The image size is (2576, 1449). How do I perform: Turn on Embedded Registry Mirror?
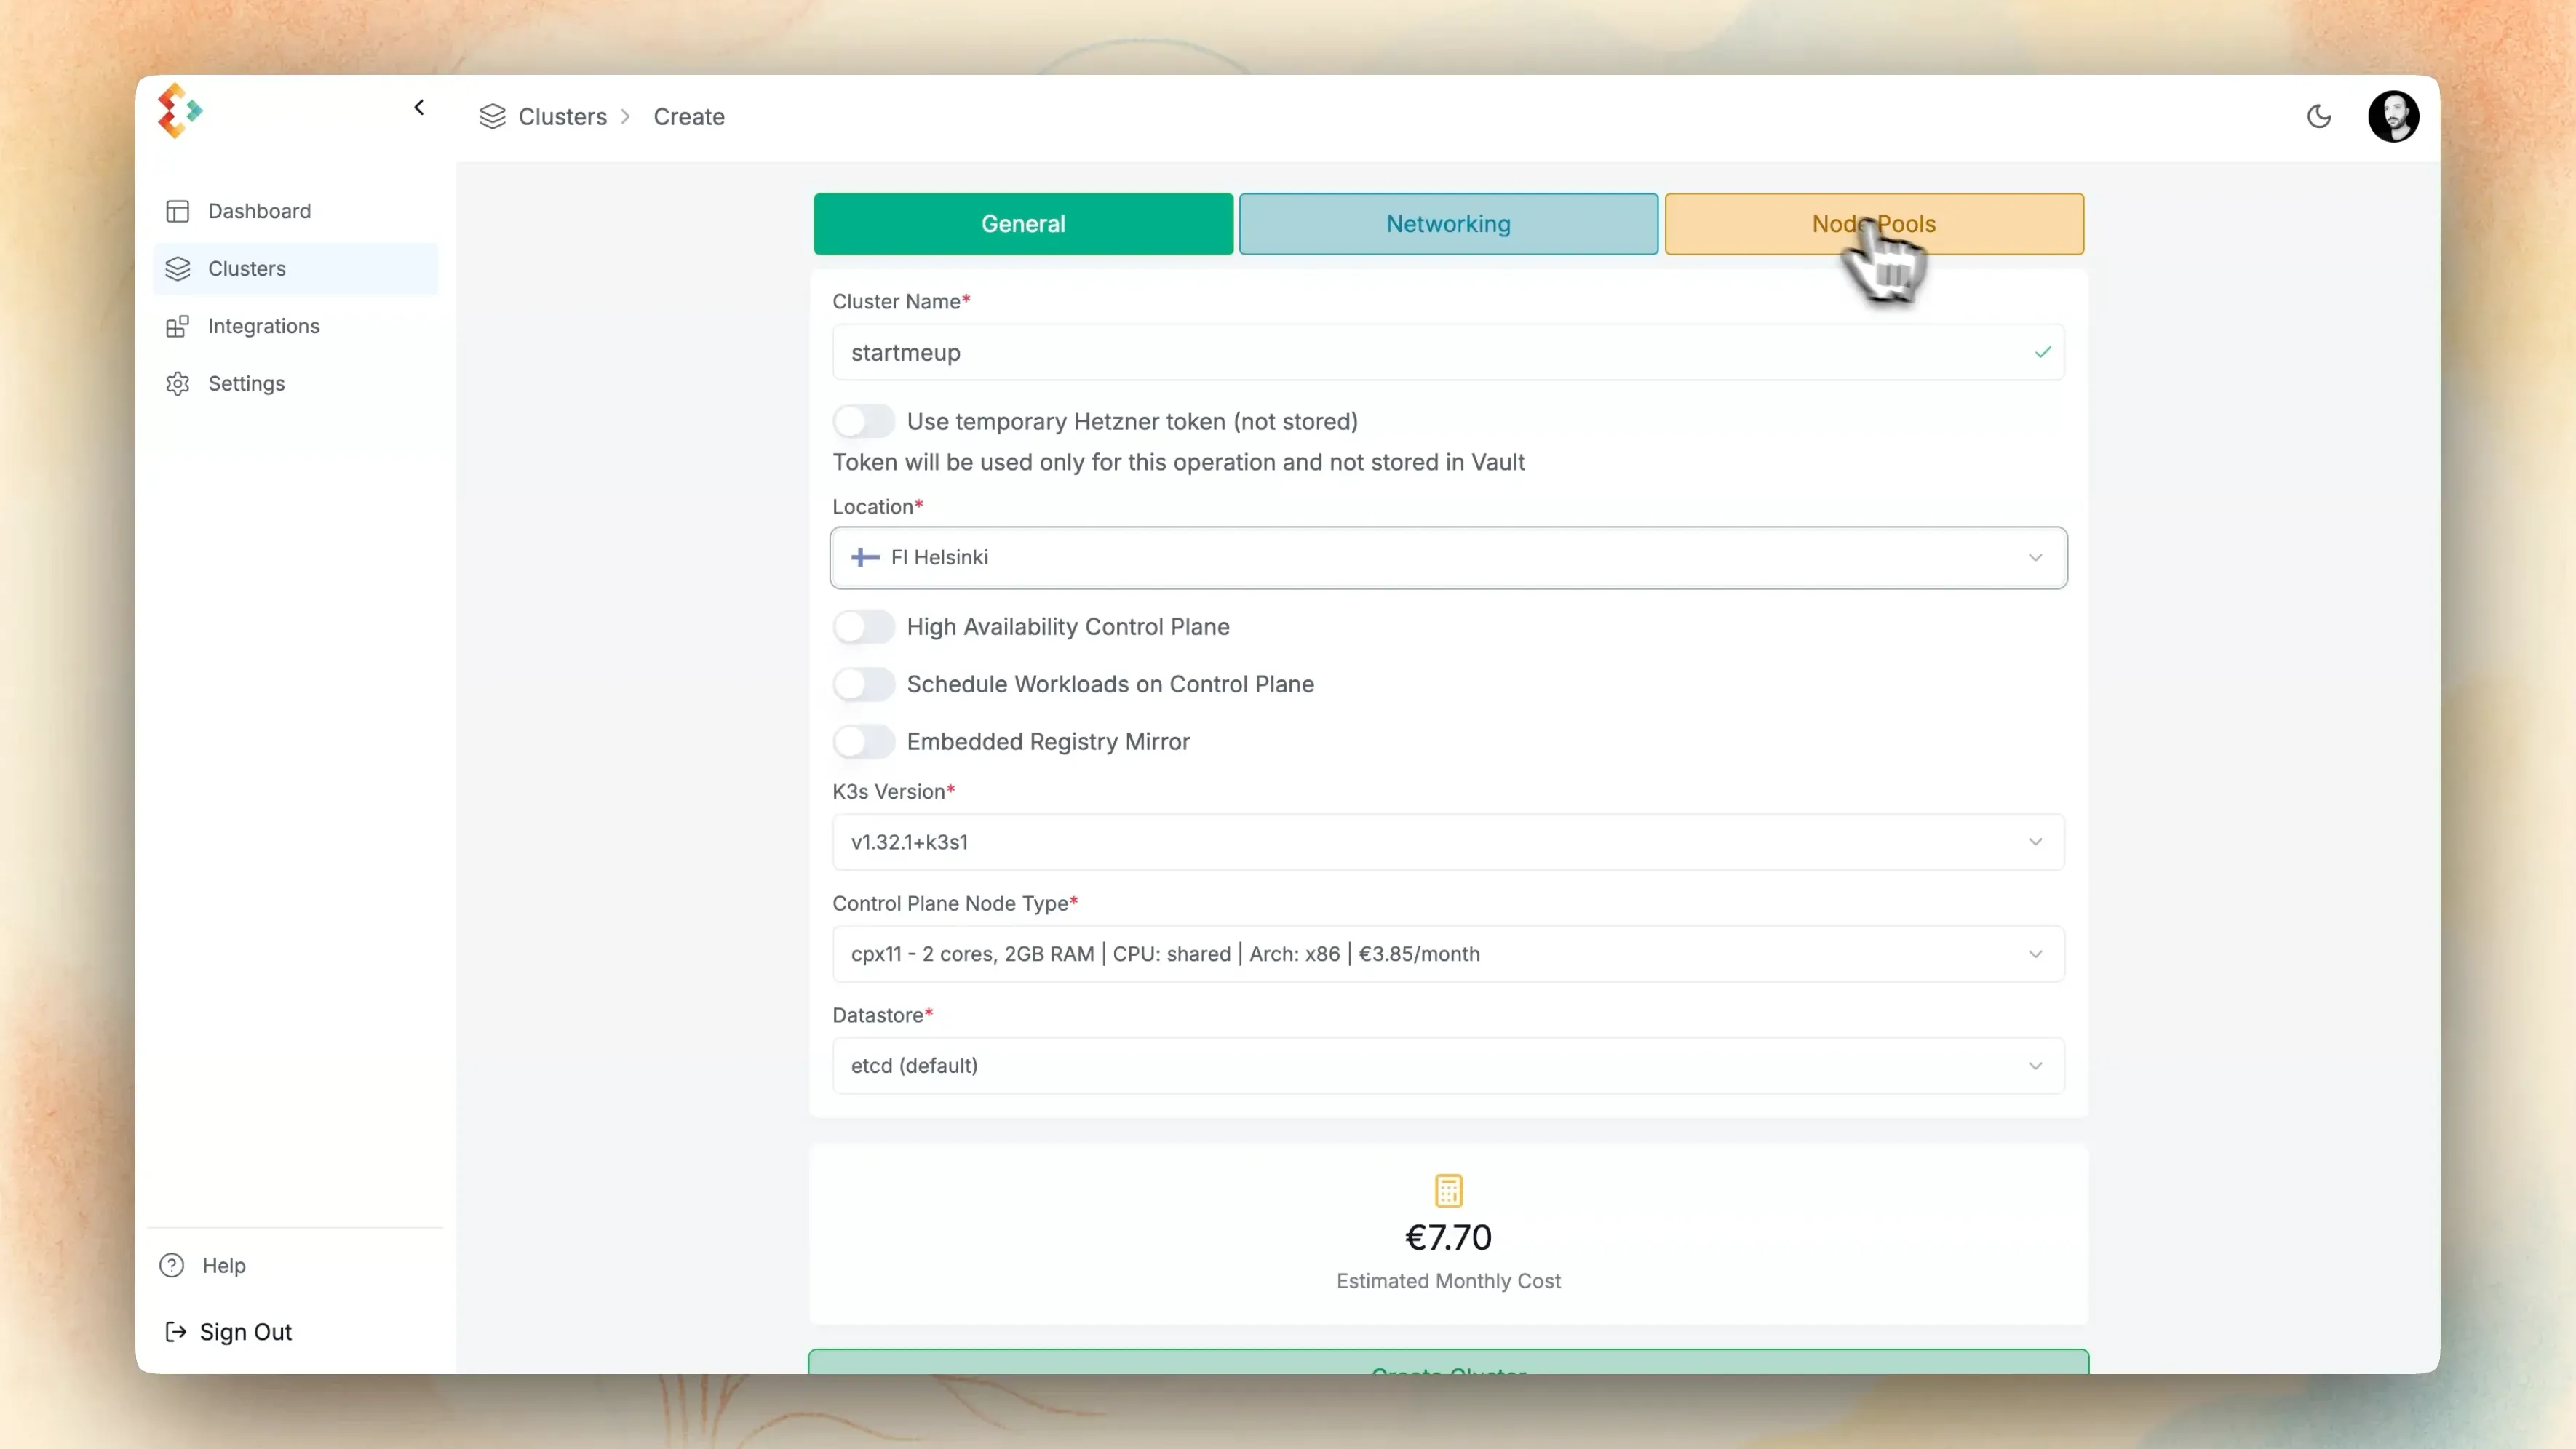coord(864,741)
